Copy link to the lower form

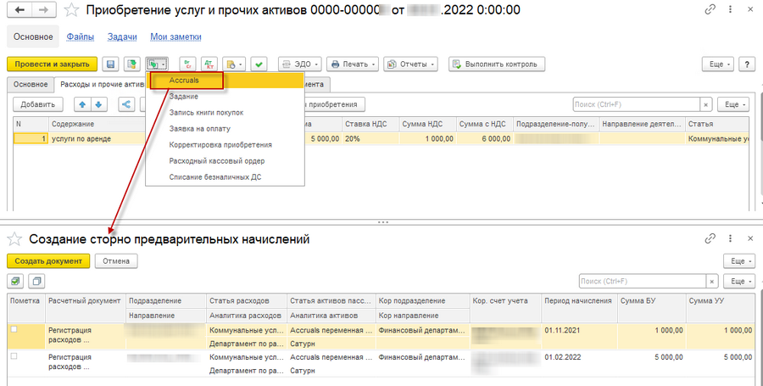710,238
